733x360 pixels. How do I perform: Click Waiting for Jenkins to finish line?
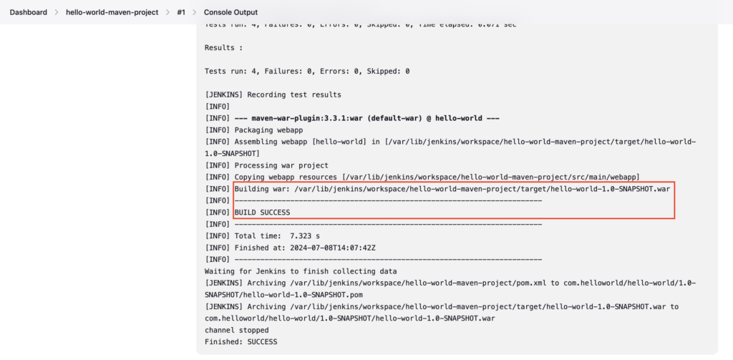[301, 271]
